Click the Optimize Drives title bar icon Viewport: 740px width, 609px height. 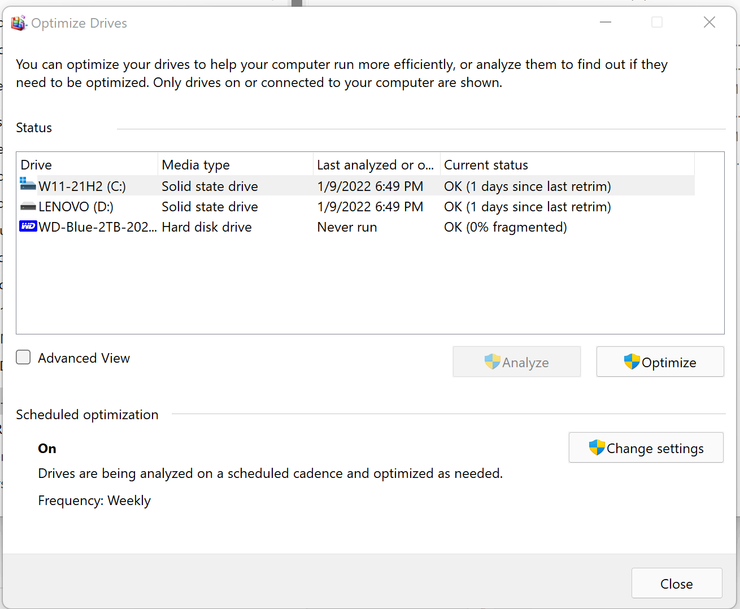point(19,23)
